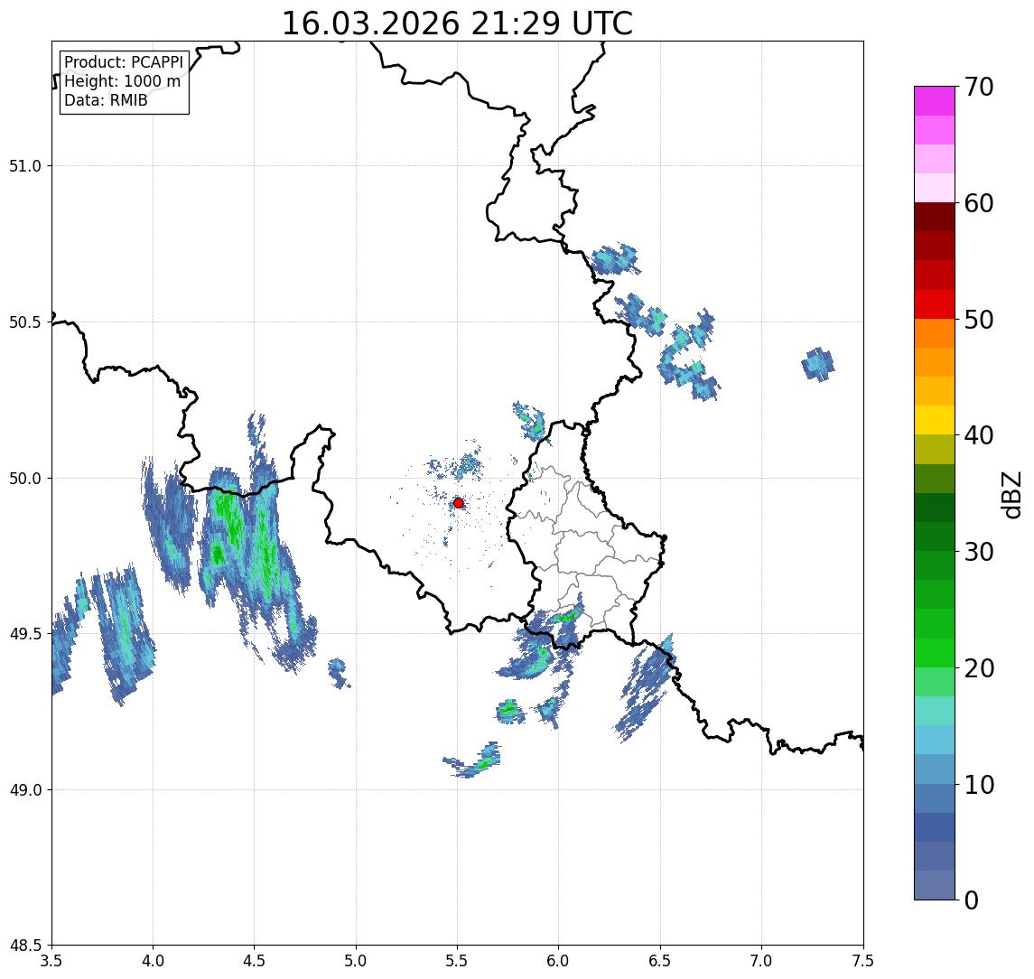Click the yellow colorbar segment just above 40
The image size is (1034, 979).
click(x=935, y=420)
